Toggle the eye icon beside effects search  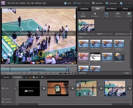pos(130,34)
